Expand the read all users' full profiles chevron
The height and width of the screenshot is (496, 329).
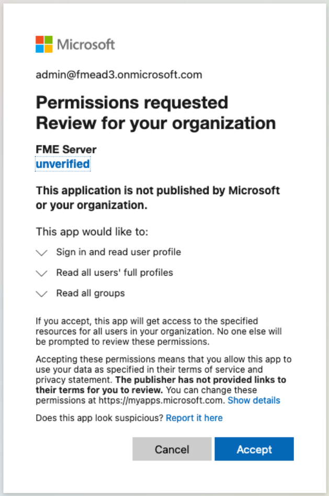click(42, 273)
